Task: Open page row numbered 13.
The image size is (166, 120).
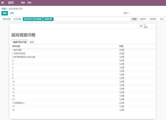Action: (x=83, y=92)
